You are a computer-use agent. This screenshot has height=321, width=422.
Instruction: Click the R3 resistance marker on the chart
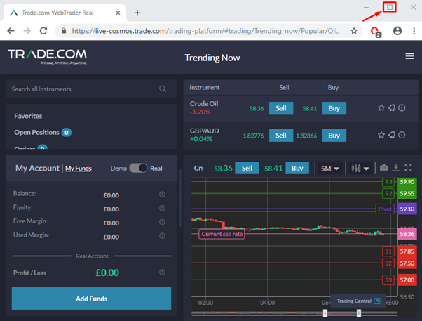point(388,182)
